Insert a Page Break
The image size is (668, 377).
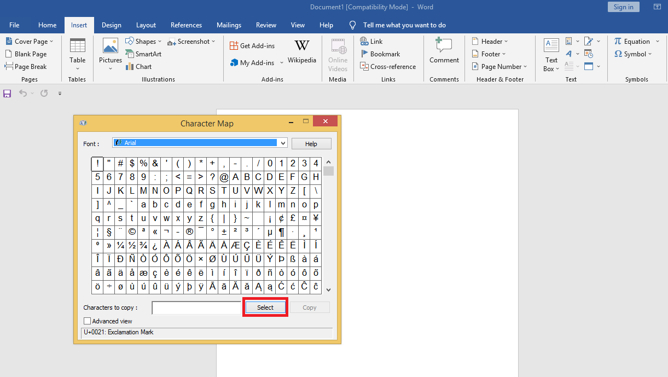26,67
